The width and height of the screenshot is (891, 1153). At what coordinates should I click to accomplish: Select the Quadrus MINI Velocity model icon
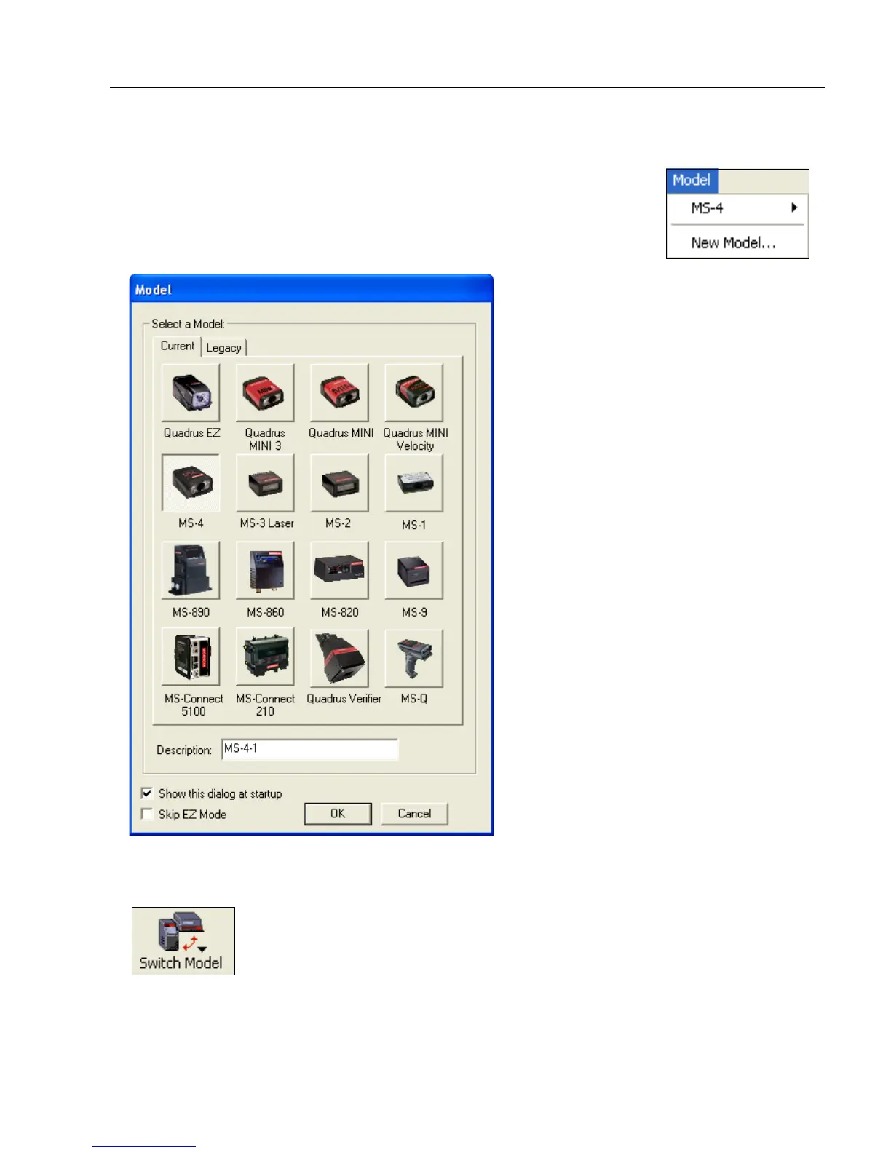click(413, 392)
